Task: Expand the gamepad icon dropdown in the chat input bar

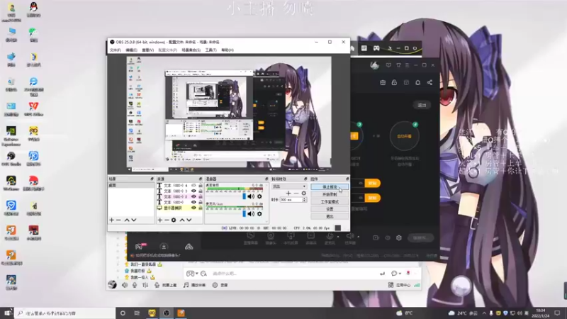Action: [x=197, y=274]
